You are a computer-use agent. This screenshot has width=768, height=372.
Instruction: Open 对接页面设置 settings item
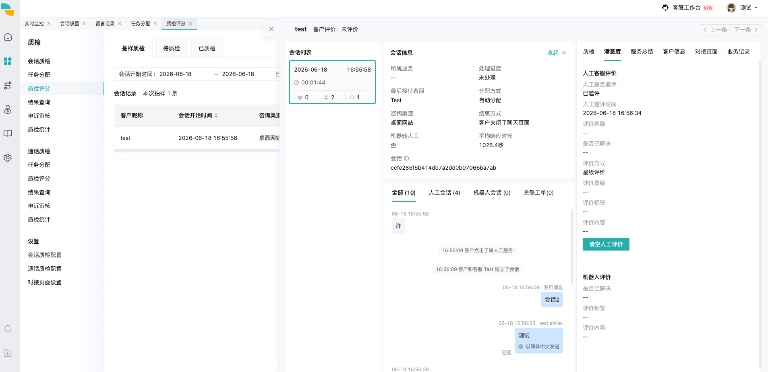[45, 282]
